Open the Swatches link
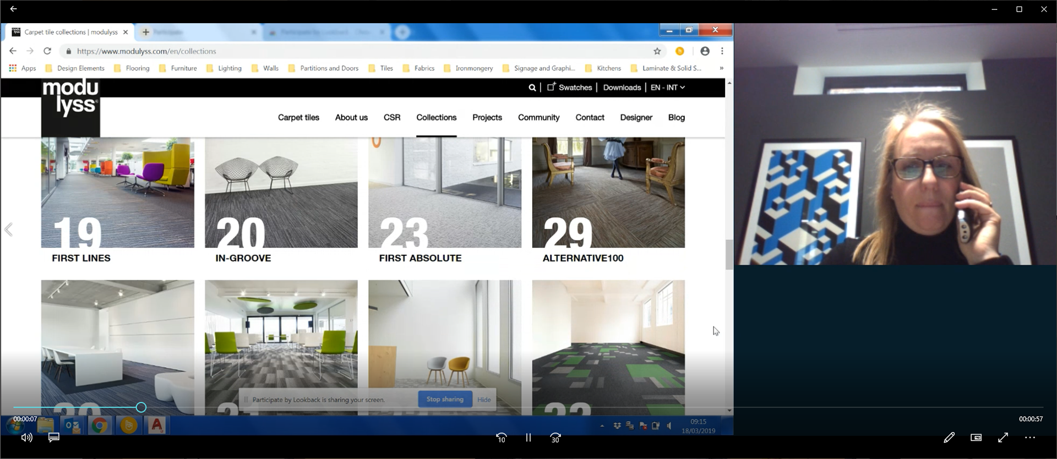This screenshot has width=1057, height=459. [x=570, y=88]
